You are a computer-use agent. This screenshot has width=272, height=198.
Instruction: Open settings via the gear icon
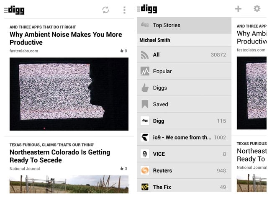point(257,8)
